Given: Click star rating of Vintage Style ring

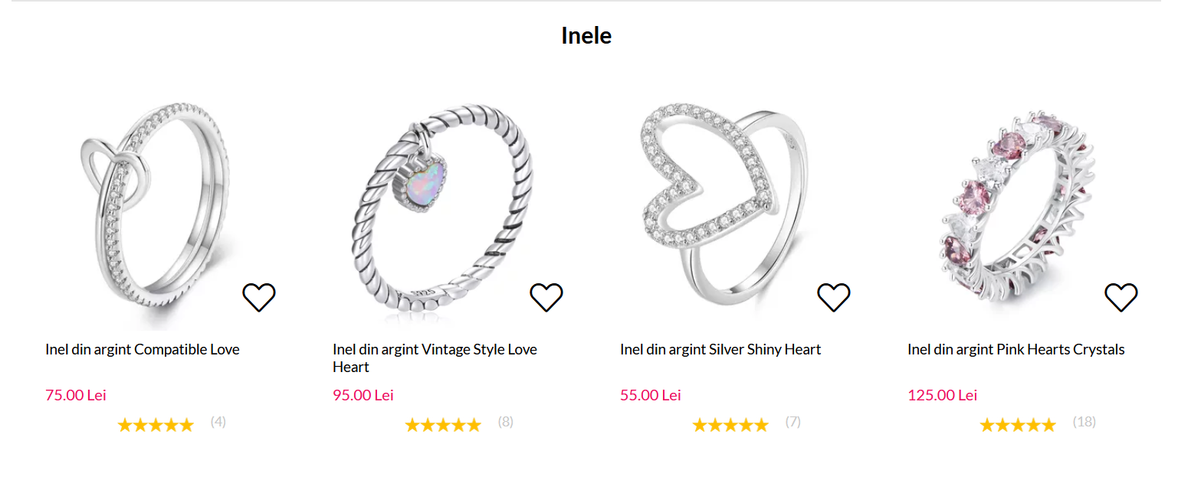Looking at the screenshot, I should pyautogui.click(x=443, y=425).
